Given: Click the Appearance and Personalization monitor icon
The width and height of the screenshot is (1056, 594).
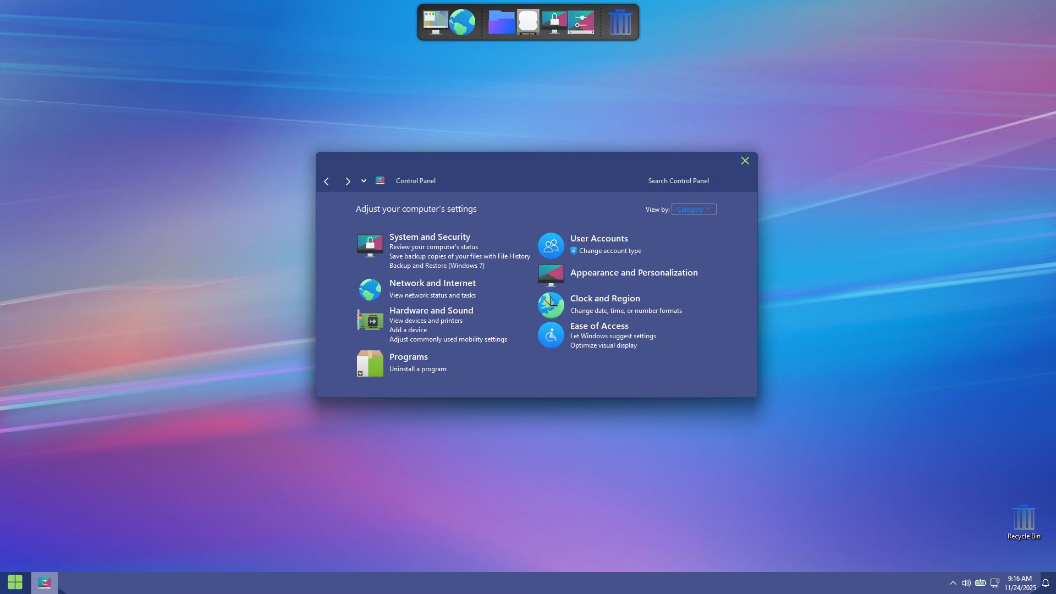Looking at the screenshot, I should tap(551, 275).
